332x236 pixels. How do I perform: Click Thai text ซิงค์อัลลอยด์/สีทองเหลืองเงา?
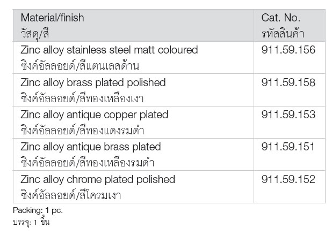(x=82, y=98)
